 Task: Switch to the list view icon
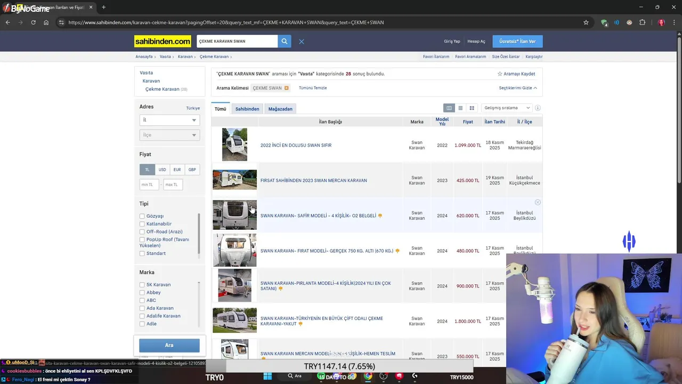460,108
